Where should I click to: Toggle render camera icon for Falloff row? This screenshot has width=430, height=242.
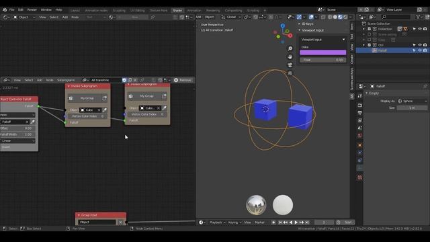(425, 50)
